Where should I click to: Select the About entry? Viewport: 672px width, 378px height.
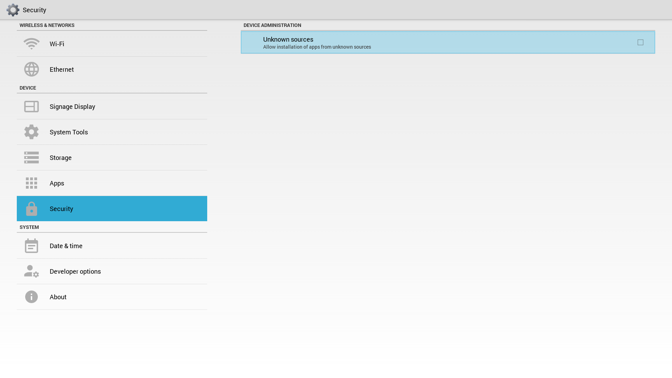[x=112, y=297]
